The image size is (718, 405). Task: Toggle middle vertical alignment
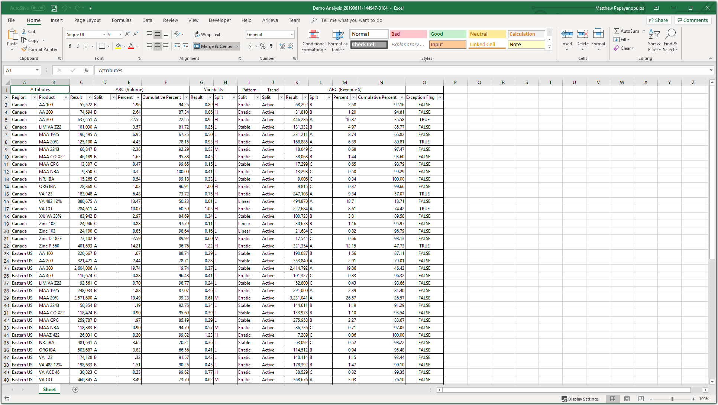[x=158, y=34]
